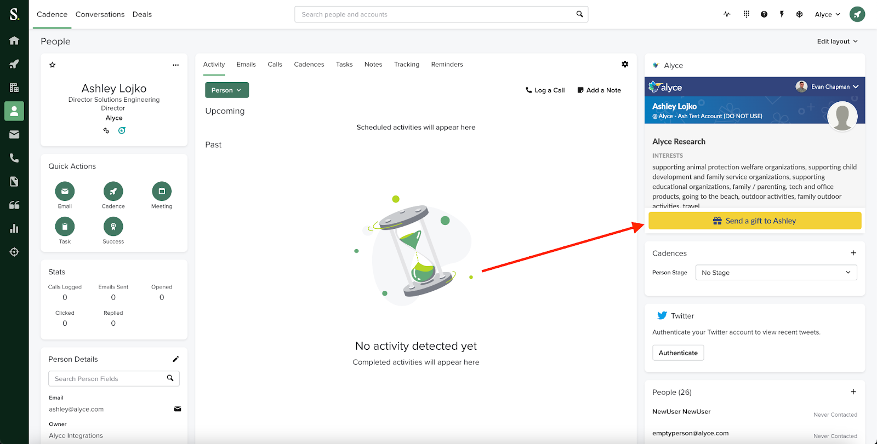Click the Twitter Authenticate button
Screen dimensions: 877x444
coord(678,353)
